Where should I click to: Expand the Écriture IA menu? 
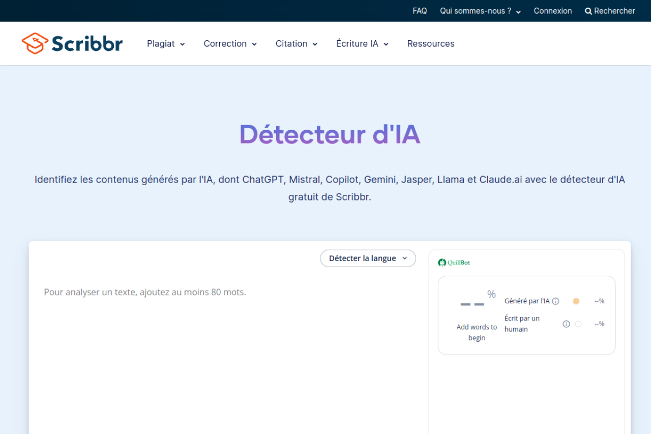click(x=362, y=44)
